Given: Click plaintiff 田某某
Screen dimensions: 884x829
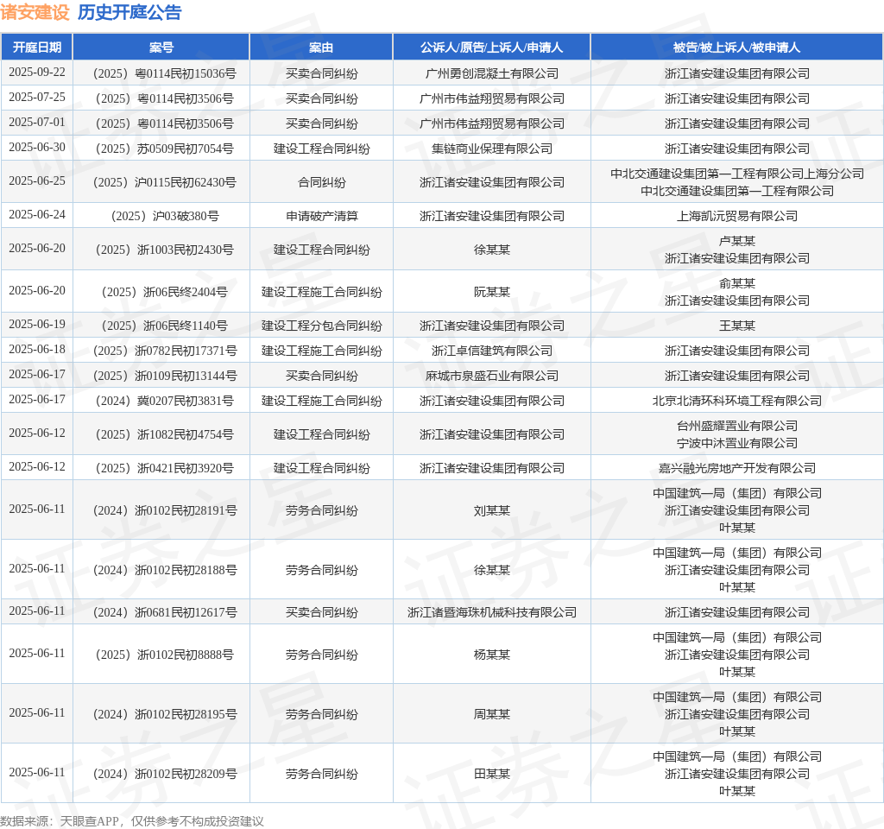Looking at the screenshot, I should coord(491,775).
